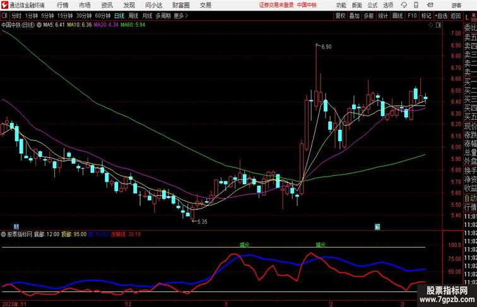Click the red 决策线 30.16 value

click(x=126, y=235)
